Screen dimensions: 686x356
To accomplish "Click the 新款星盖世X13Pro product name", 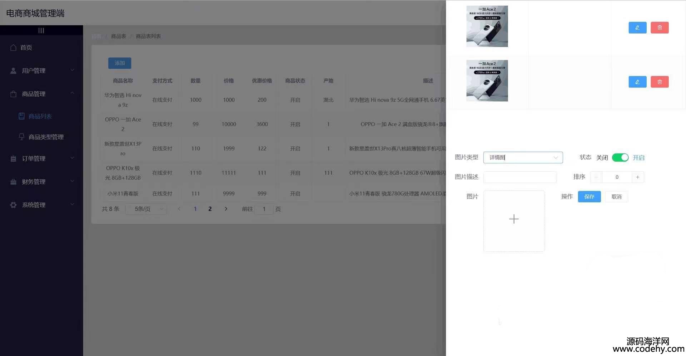I will (x=123, y=148).
